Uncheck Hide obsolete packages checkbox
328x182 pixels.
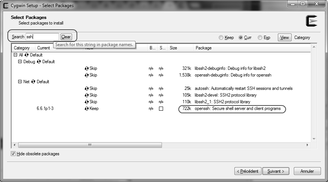(13, 154)
